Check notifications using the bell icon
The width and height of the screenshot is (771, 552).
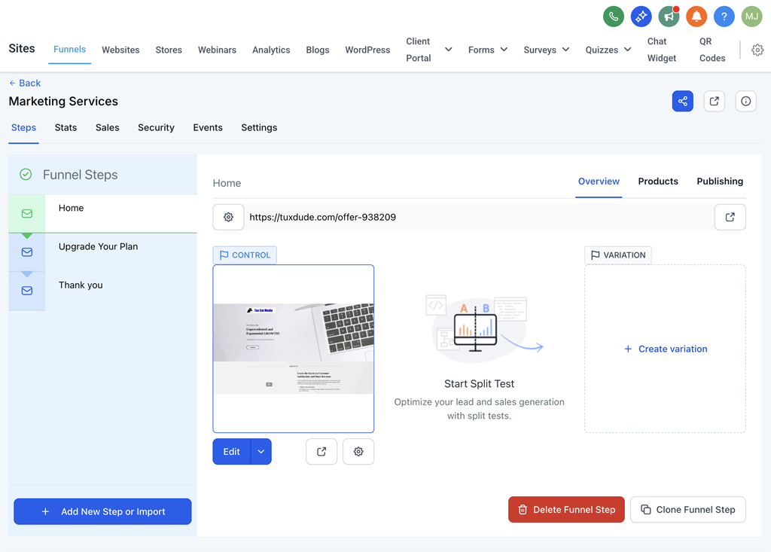(x=696, y=16)
